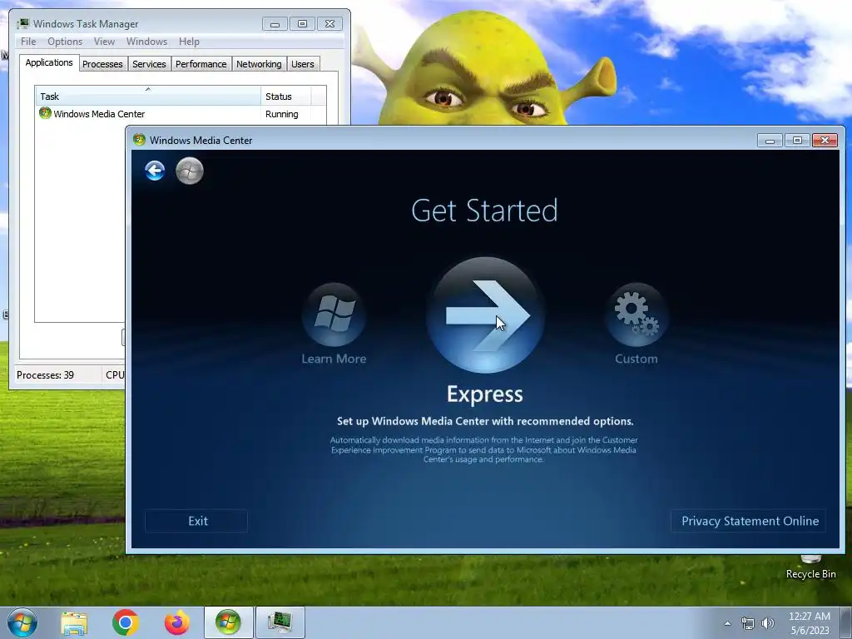Viewport: 852px width, 639px height.
Task: Open the Options menu in Task Manager
Action: pyautogui.click(x=65, y=42)
